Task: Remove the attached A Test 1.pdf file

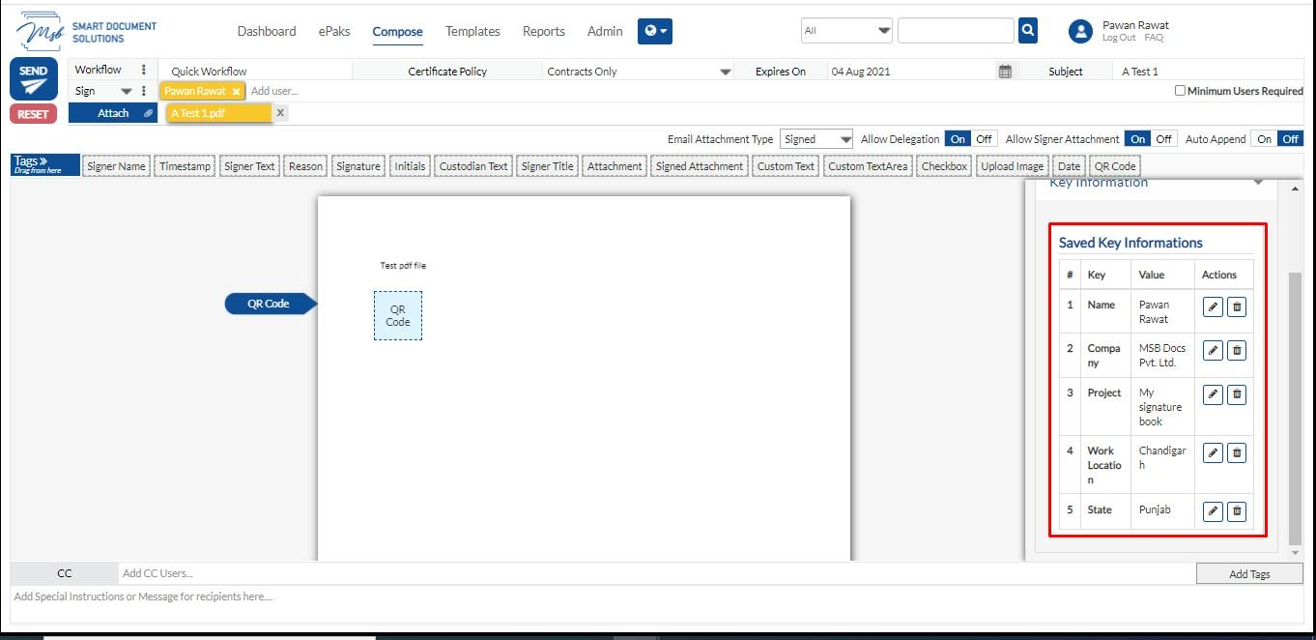Action: click(280, 113)
